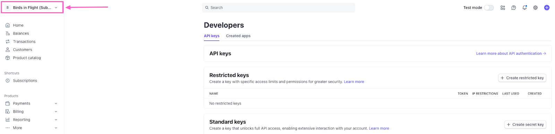555x134 pixels.
Task: Click the Standard keys heading
Action: coord(228,122)
